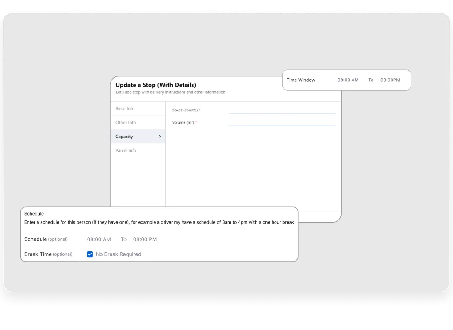Edit the Time Window start 08:00 AM
The image size is (453, 330).
click(348, 80)
